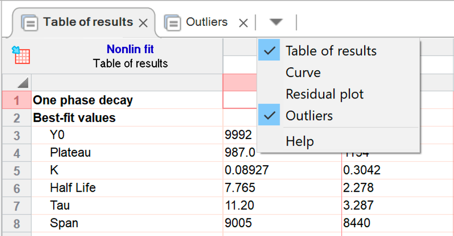Click the Outliers tab sheet icon
Screen dimensions: 454x236
click(x=172, y=22)
